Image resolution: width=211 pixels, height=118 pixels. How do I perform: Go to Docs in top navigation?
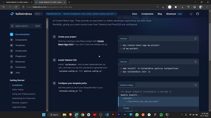click(135, 14)
